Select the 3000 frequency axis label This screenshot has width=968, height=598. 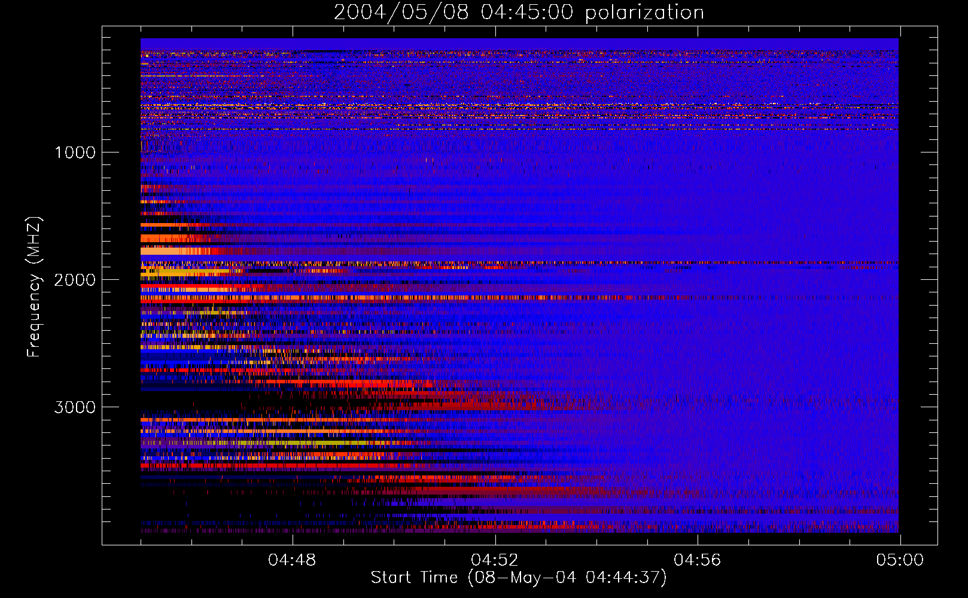75,407
